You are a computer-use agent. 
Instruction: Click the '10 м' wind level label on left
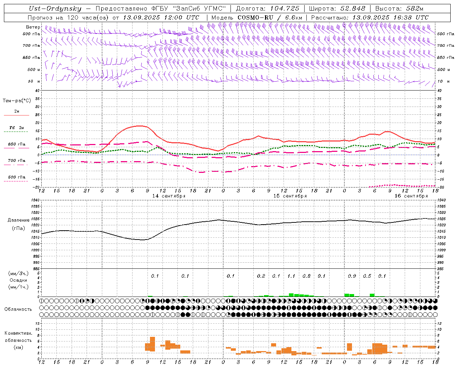[35, 81]
